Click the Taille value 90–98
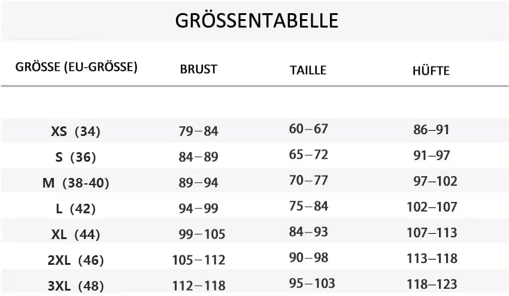 (308, 257)
